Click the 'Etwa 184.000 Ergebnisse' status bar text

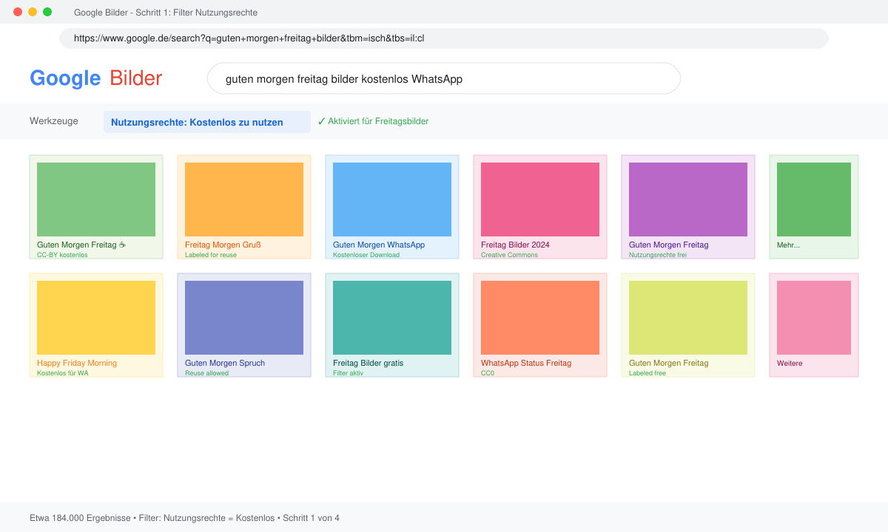point(80,518)
